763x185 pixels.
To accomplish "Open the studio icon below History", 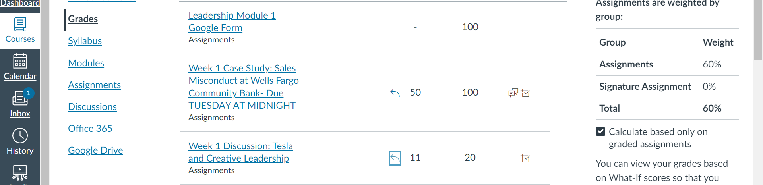I will click(20, 173).
